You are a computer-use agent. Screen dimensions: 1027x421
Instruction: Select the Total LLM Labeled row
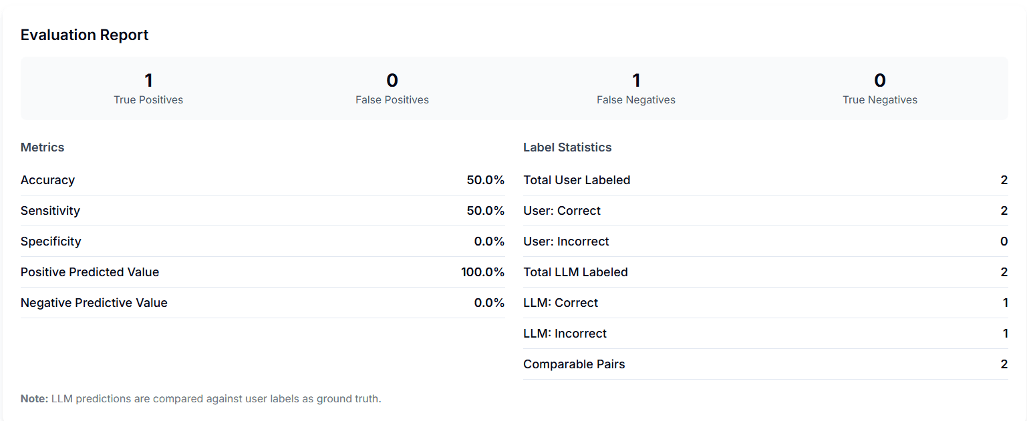click(765, 272)
